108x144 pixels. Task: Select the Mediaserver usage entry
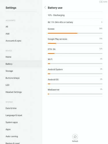pyautogui.click(x=75, y=92)
